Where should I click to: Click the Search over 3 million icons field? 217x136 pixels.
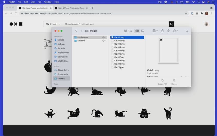tap(115, 24)
